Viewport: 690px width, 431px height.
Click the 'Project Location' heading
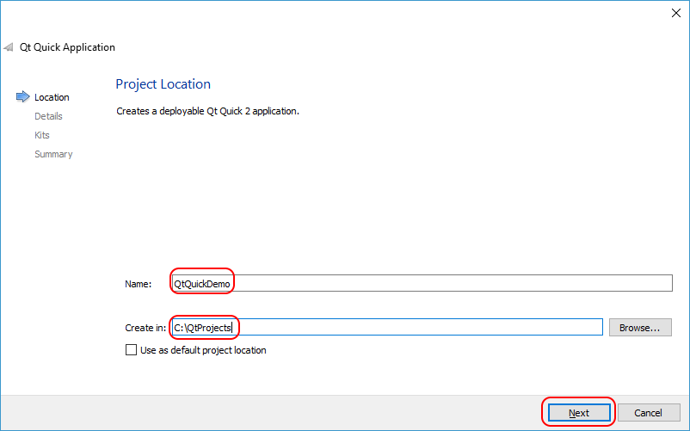point(163,84)
